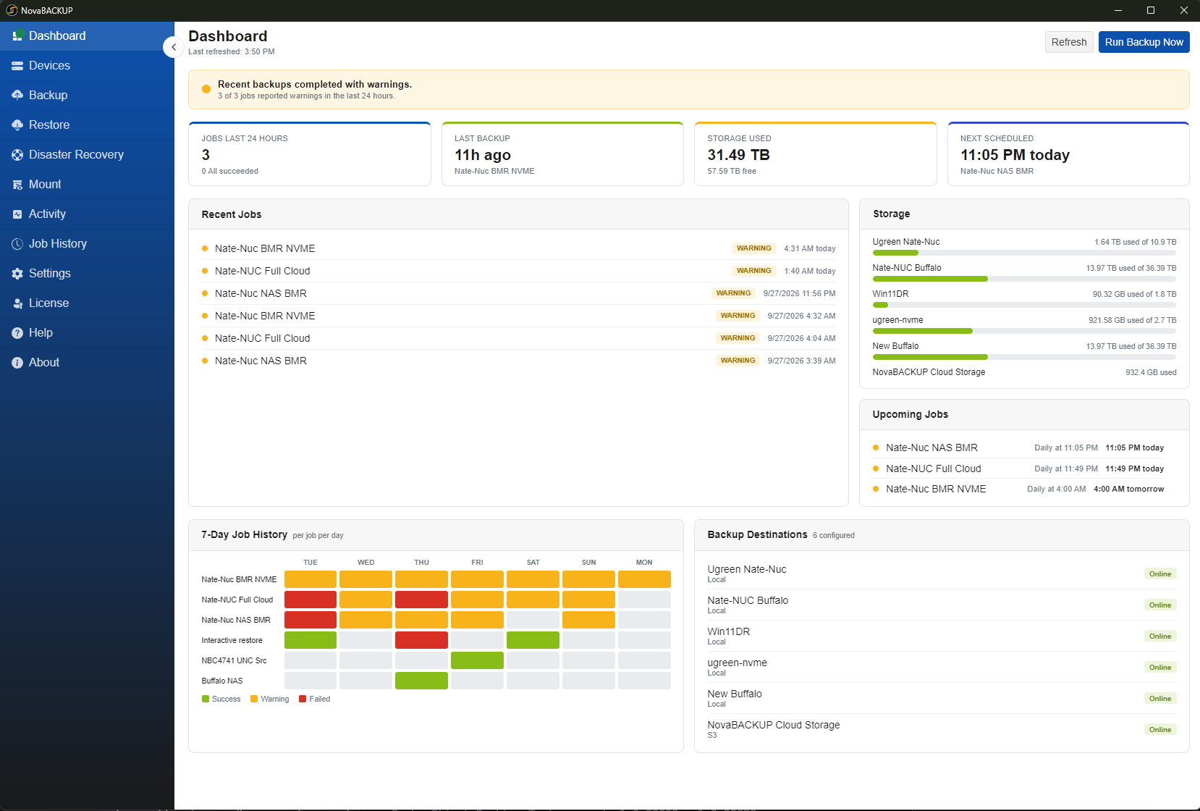Viewport: 1200px width, 811px height.
Task: Click the Dashboard sidebar icon
Action: coord(17,36)
